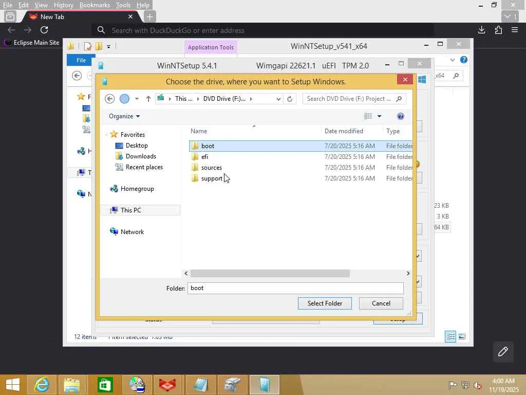
Task: Open Desktop in the navigation pane
Action: coord(137,146)
